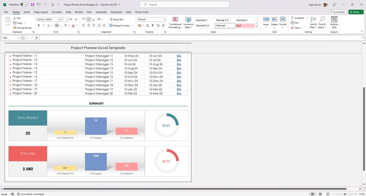The height and width of the screenshot is (196, 366).
Task: Switch to Page Layout view in status bar
Action: [320, 194]
